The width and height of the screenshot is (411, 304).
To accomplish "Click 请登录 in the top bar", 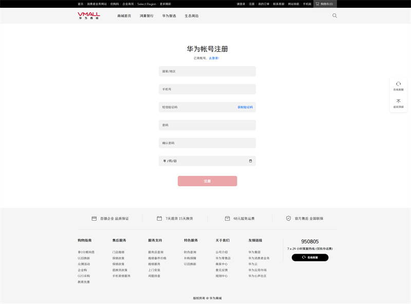I will coord(241,4).
